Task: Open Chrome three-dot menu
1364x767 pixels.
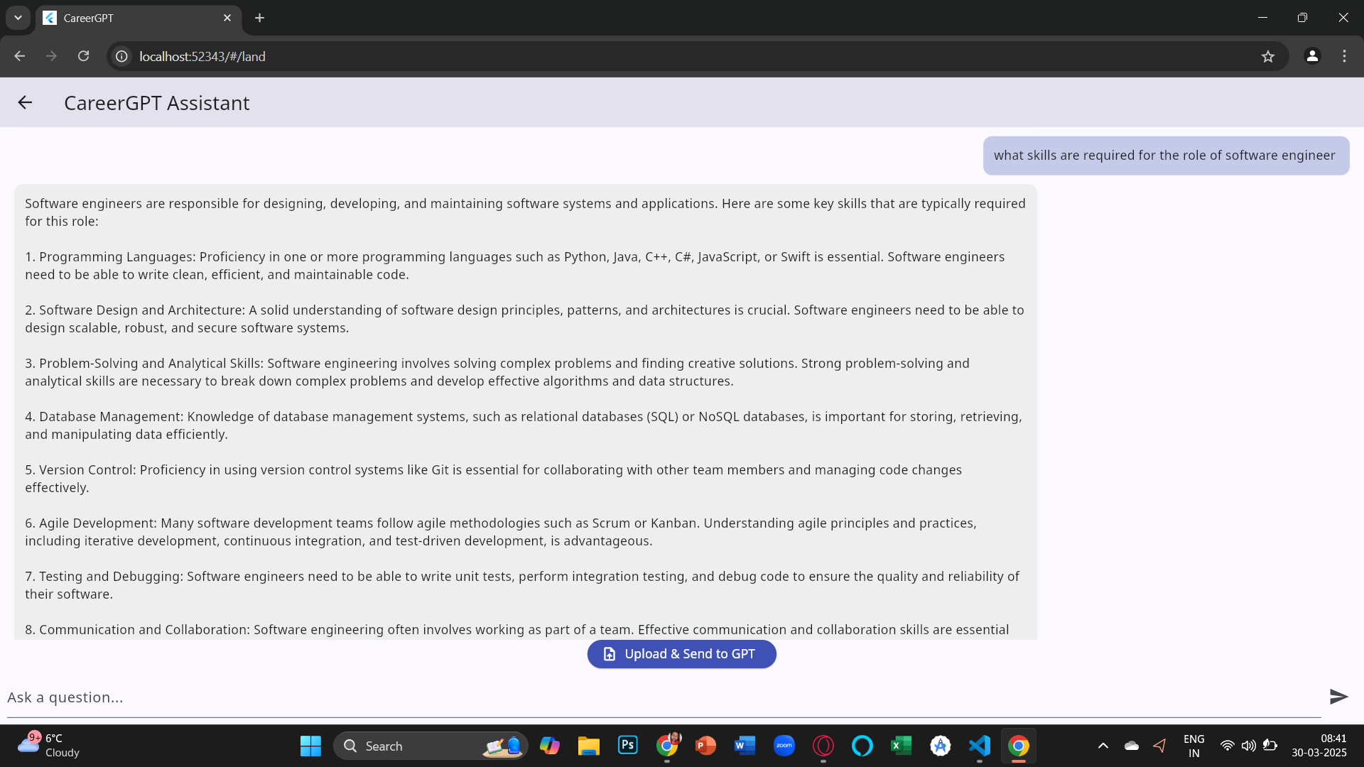Action: (1344, 56)
